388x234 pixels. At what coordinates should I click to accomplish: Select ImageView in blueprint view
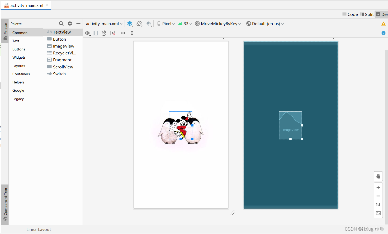290,125
